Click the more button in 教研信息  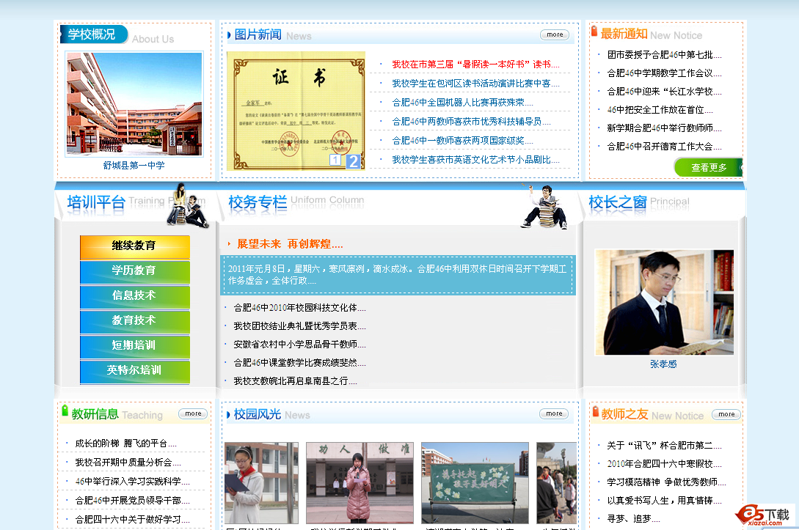click(193, 413)
